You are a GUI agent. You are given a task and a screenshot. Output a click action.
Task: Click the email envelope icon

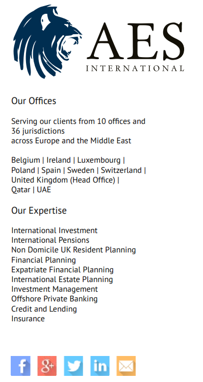click(x=126, y=366)
